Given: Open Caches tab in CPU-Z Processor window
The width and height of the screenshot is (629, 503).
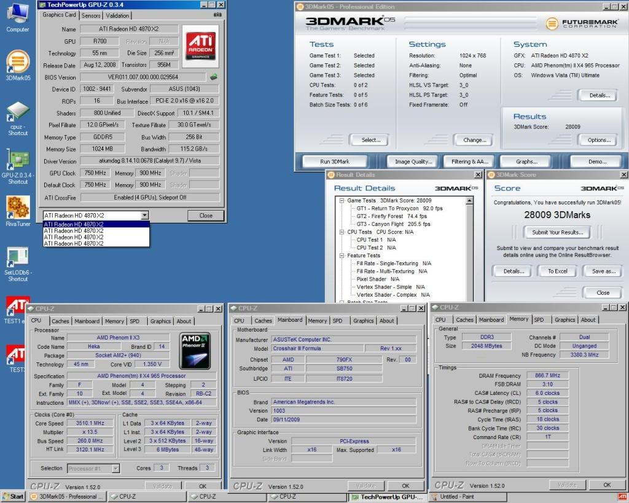Looking at the screenshot, I should 60,321.
